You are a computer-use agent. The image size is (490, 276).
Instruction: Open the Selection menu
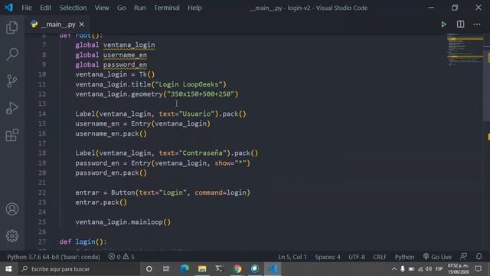pos(73,8)
